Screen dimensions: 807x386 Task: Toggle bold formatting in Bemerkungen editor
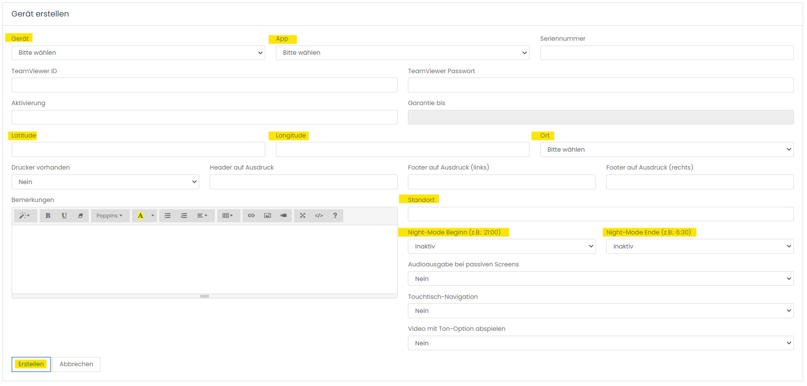[48, 216]
